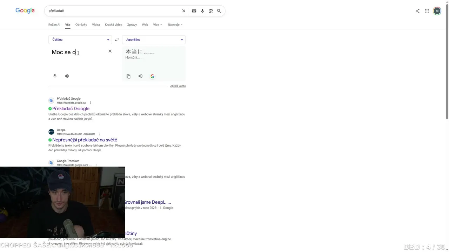Clear the Czech source text
The width and height of the screenshot is (449, 252).
pyautogui.click(x=110, y=51)
